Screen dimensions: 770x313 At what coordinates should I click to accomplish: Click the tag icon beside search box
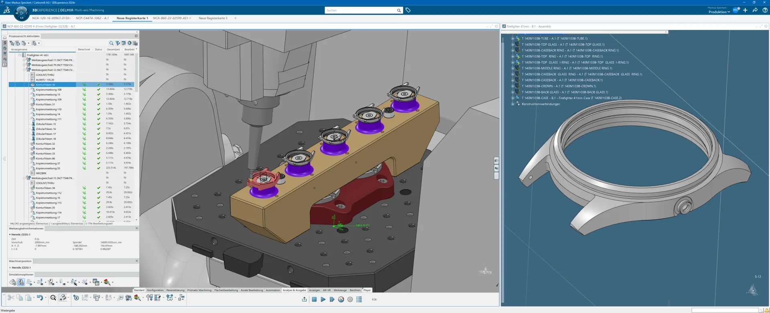(408, 10)
